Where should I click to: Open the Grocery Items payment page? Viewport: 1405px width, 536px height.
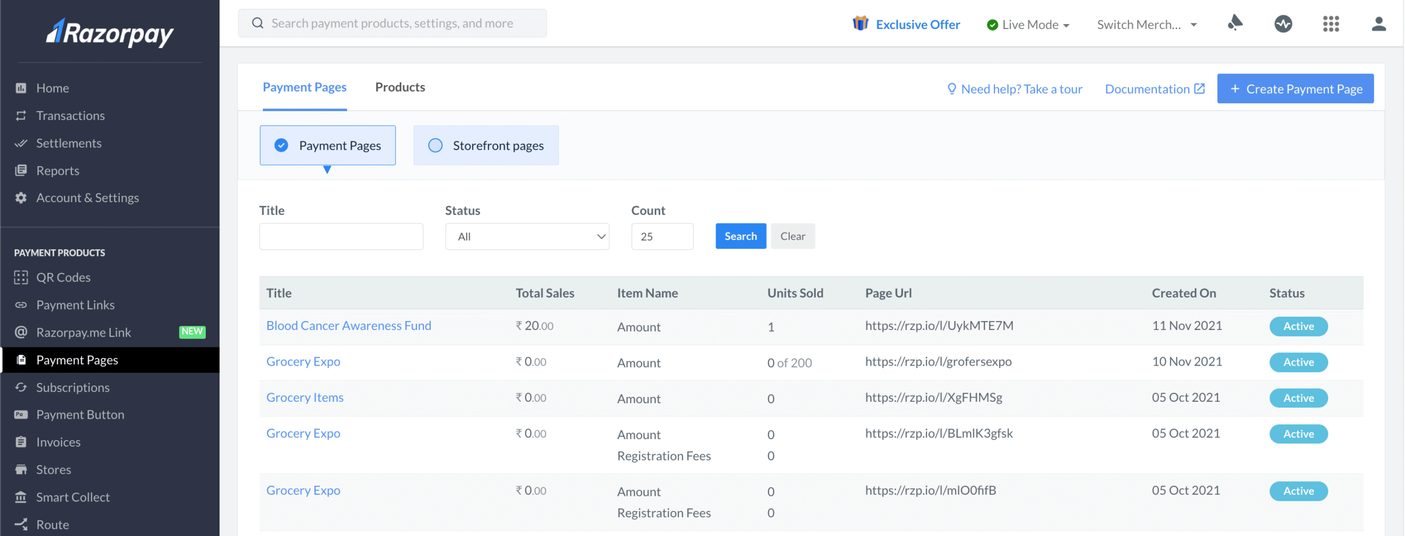[305, 397]
